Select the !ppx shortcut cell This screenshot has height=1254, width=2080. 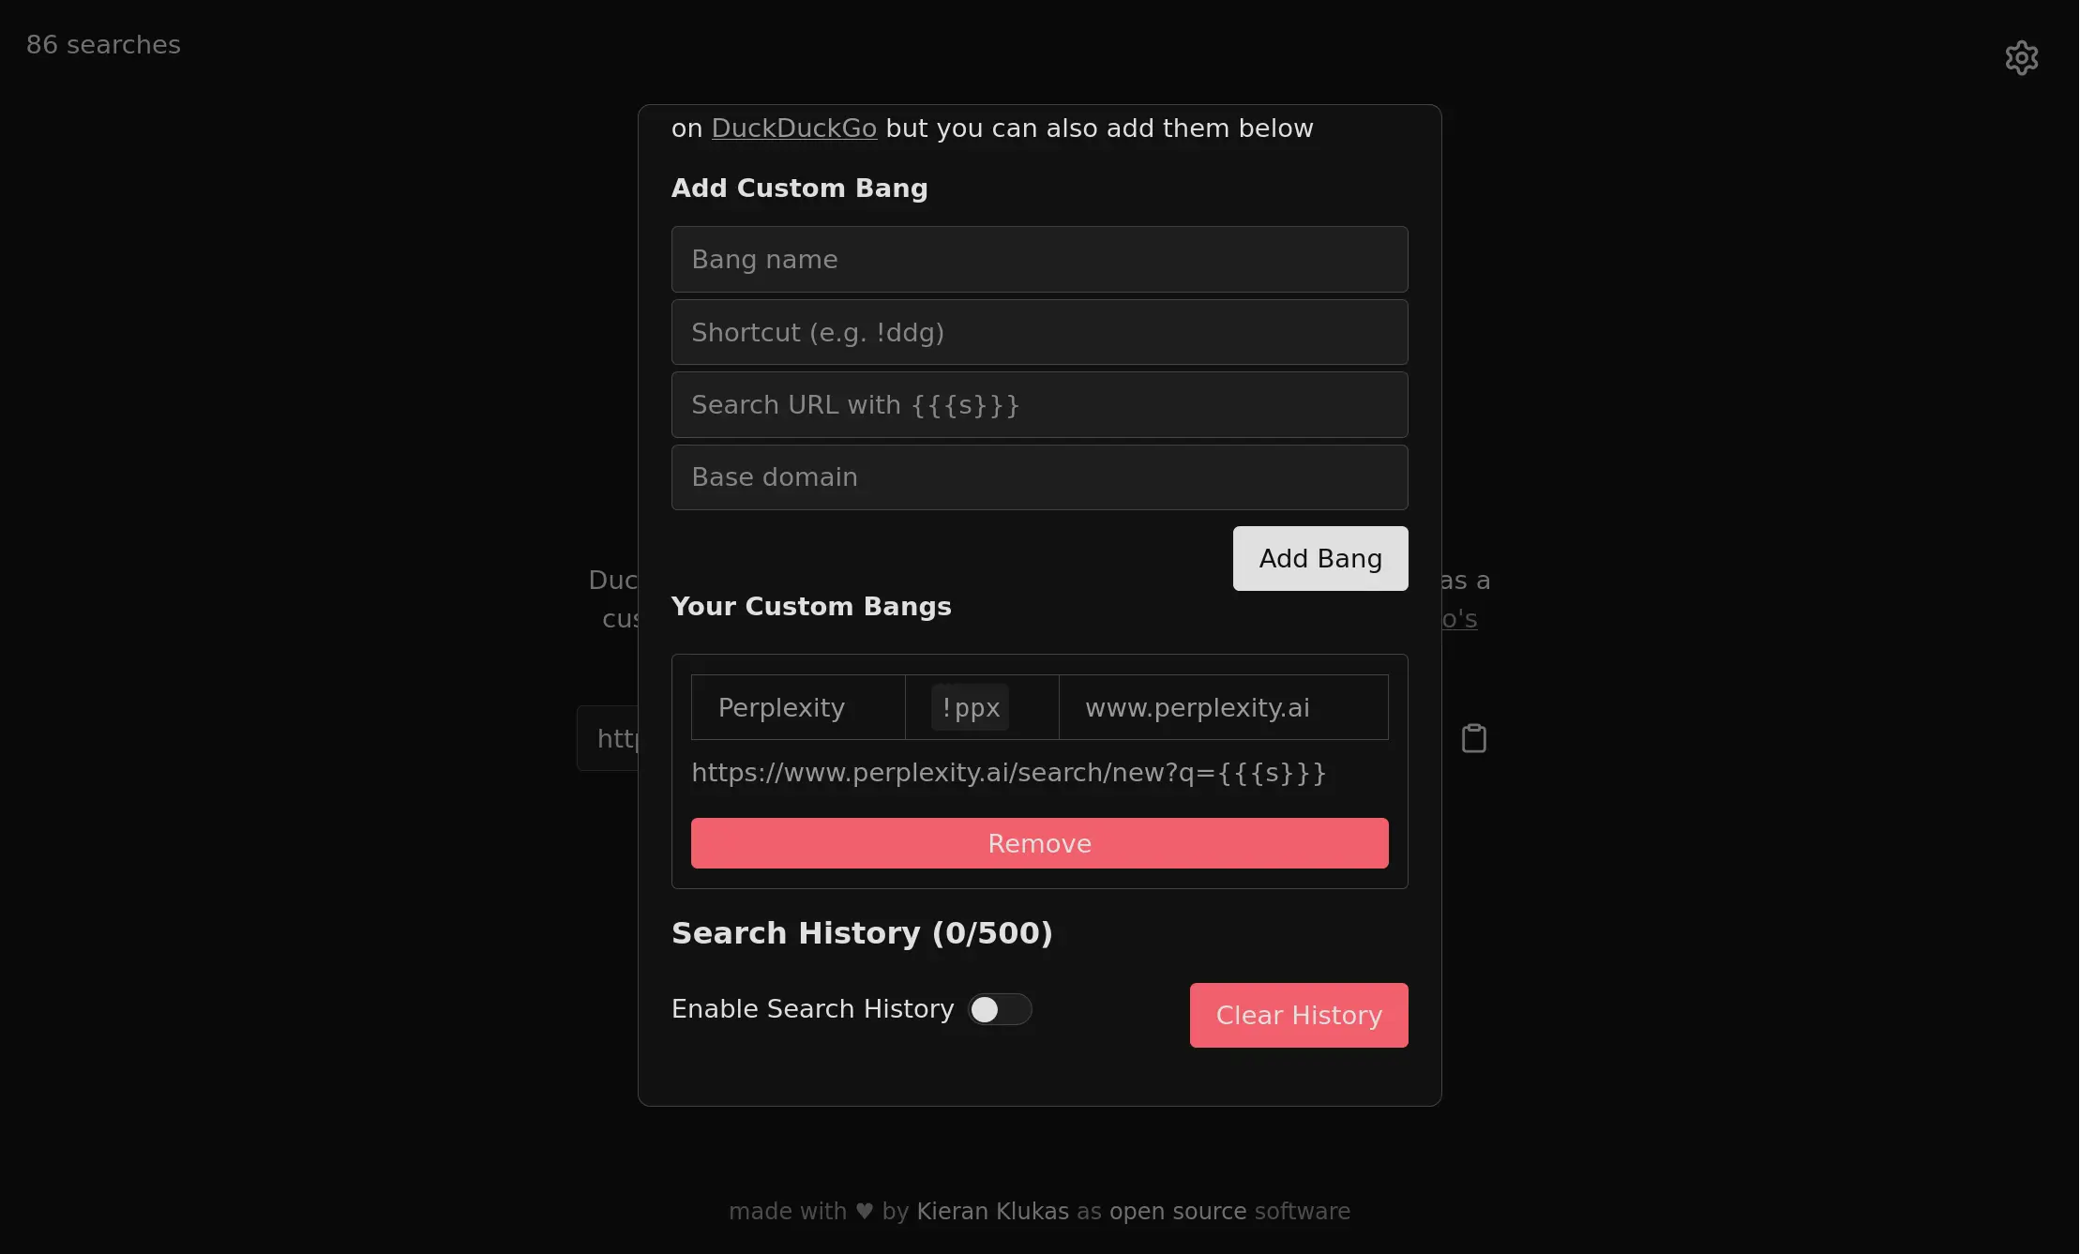971,707
